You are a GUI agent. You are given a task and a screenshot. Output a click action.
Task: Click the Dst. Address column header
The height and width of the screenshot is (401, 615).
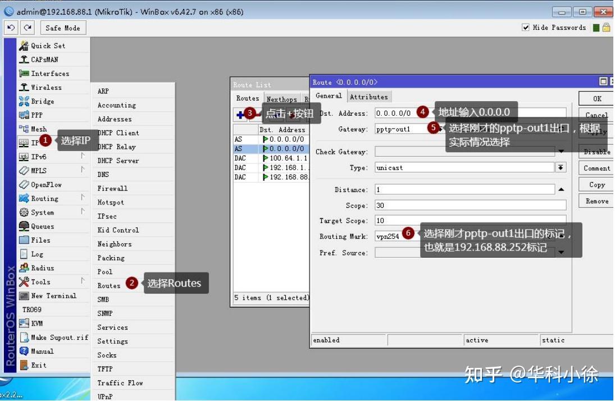pyautogui.click(x=284, y=130)
